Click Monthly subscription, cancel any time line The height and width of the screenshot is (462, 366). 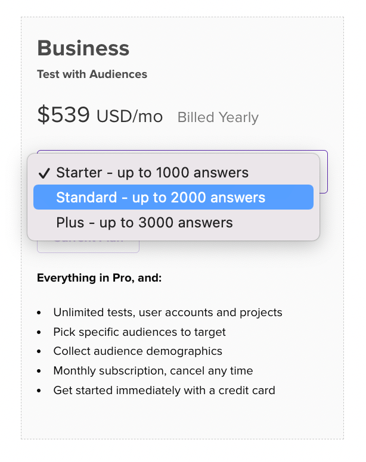[153, 371]
